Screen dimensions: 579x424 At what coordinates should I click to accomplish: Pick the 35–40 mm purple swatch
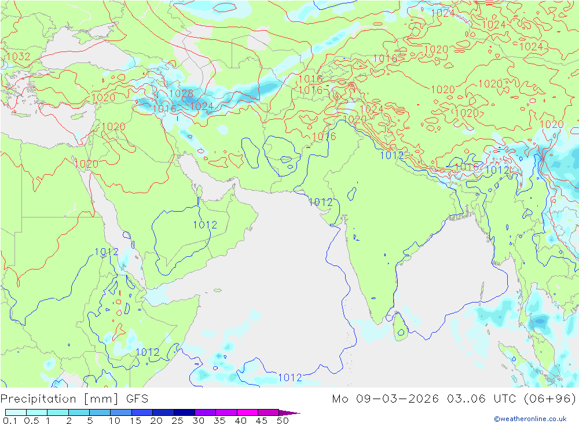pyautogui.click(x=226, y=412)
